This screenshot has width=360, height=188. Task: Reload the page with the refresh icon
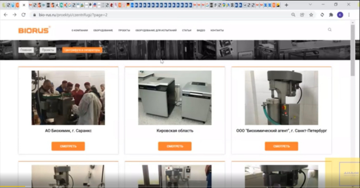24,15
